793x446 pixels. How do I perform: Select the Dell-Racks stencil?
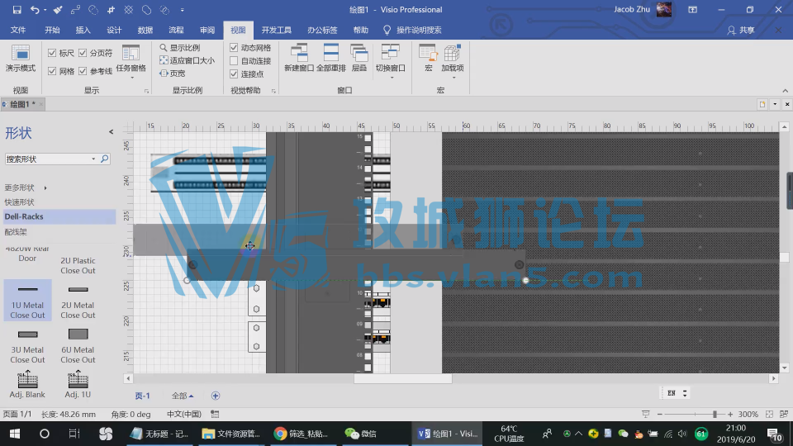59,216
